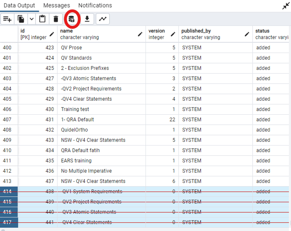Click the 'Training test' cell

click(102, 110)
